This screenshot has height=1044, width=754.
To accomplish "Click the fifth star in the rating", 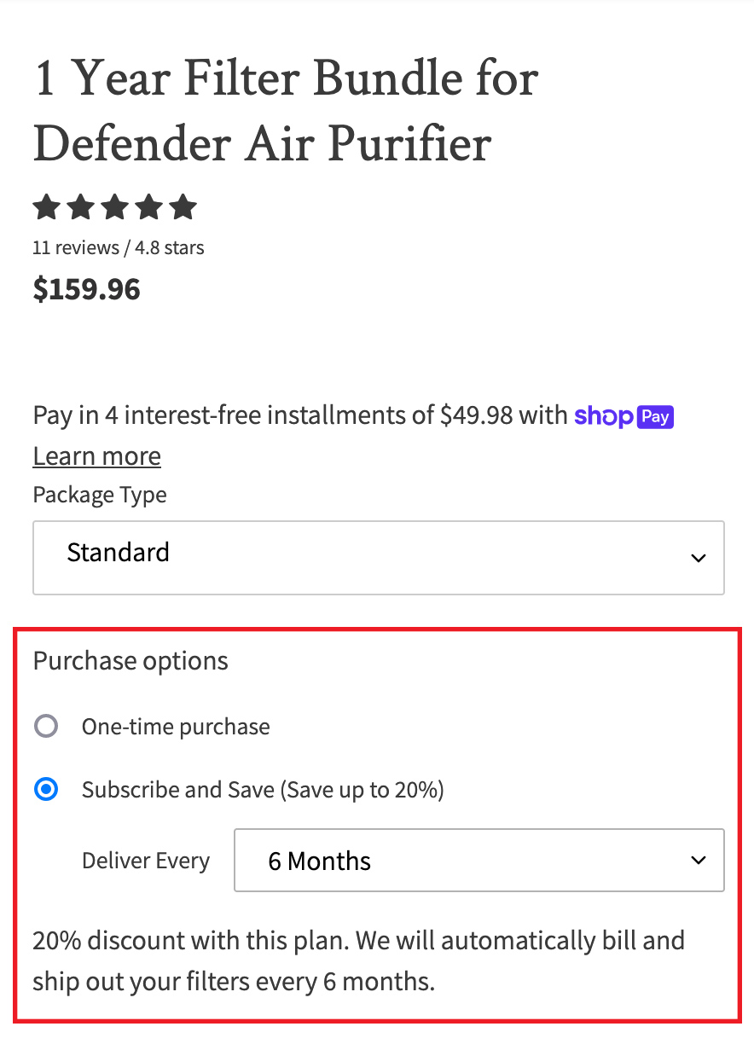I will [183, 206].
